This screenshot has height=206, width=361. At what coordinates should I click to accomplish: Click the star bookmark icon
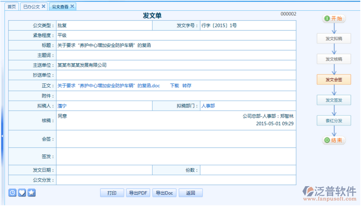(x=32, y=193)
